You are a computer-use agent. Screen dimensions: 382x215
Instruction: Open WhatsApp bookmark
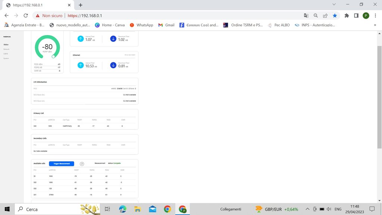point(141,25)
